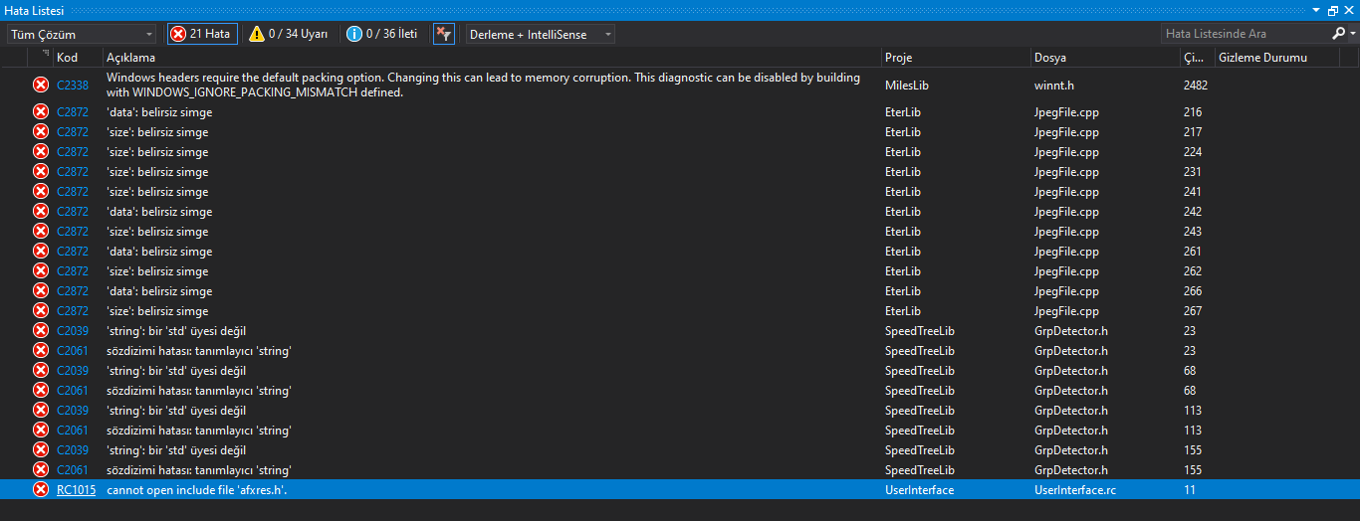Click the search magnifier icon
The width and height of the screenshot is (1360, 521).
click(1337, 34)
